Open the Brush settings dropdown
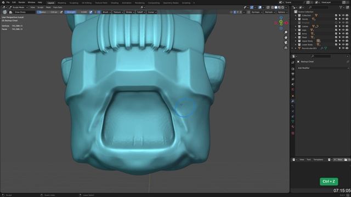Viewport: 351px width, 197px height. coord(106,12)
